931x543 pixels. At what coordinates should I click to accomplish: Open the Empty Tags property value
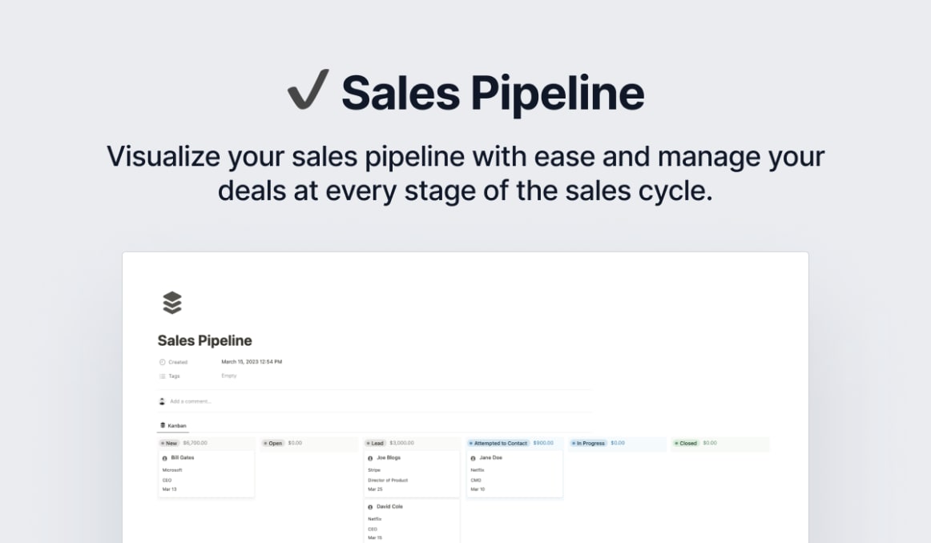(x=229, y=376)
